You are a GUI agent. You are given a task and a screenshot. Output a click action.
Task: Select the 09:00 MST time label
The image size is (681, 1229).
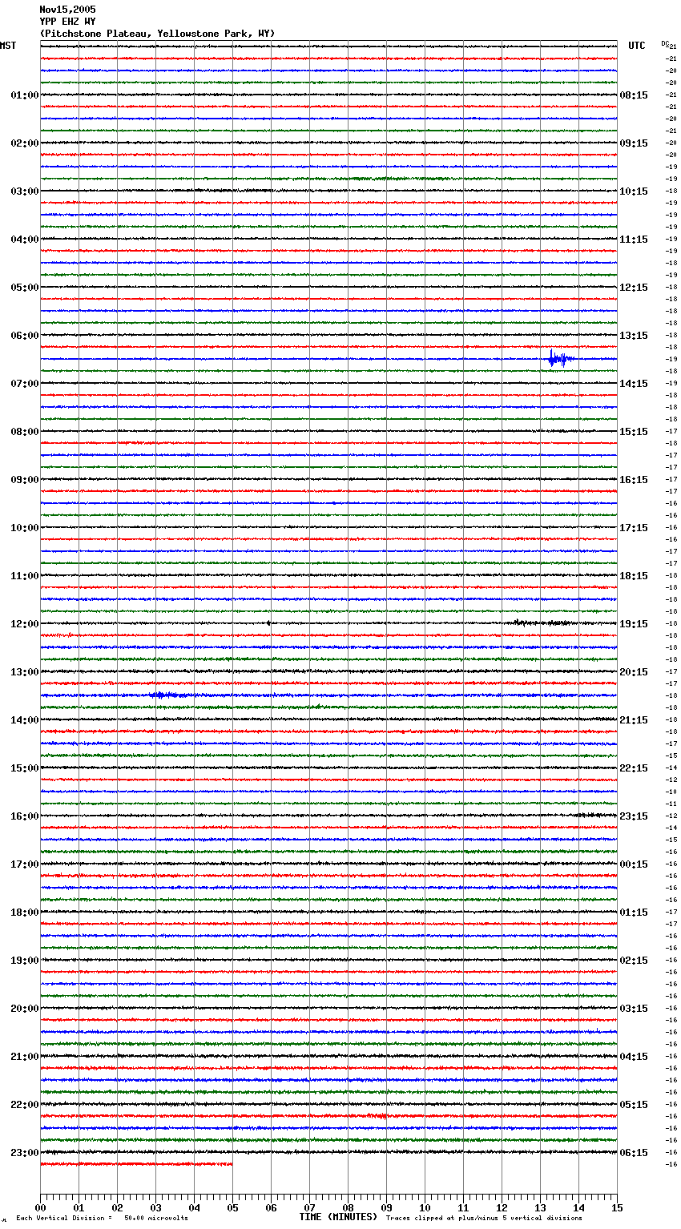point(25,480)
